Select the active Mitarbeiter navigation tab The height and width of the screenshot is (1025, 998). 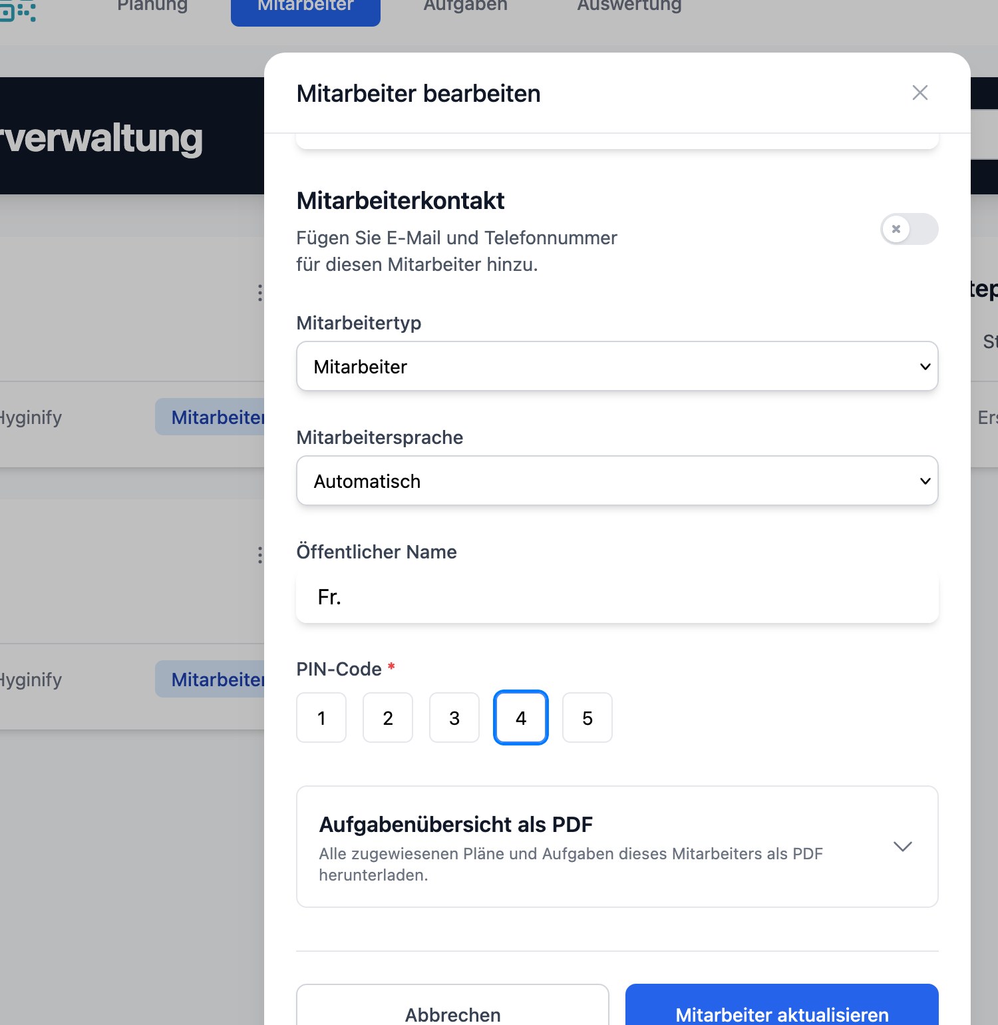point(305,8)
